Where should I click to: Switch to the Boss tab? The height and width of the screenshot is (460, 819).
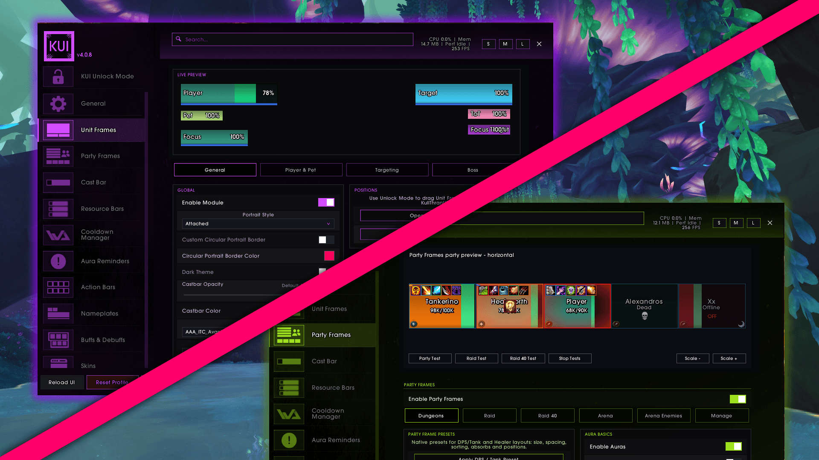(x=473, y=170)
